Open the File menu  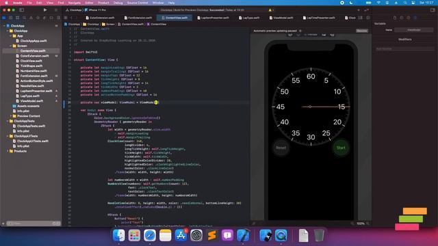point(29,3)
